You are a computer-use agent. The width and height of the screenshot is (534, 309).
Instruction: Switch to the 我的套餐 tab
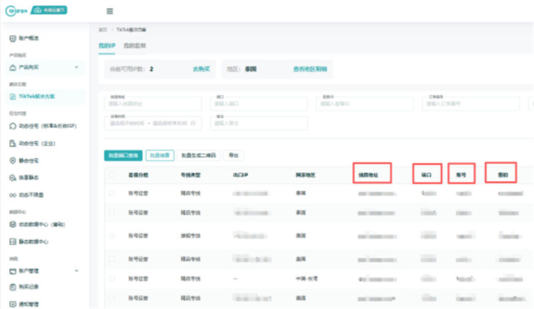point(135,45)
